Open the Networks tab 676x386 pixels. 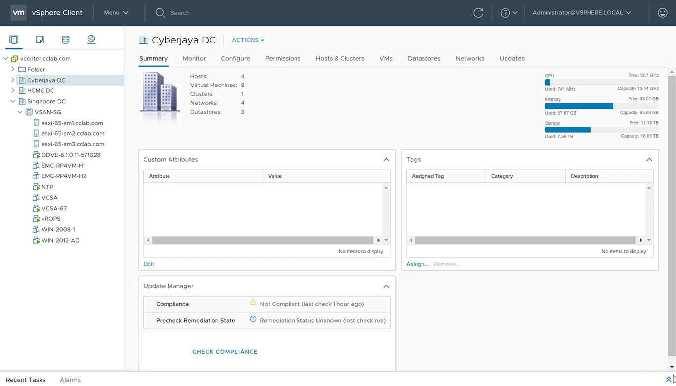470,58
